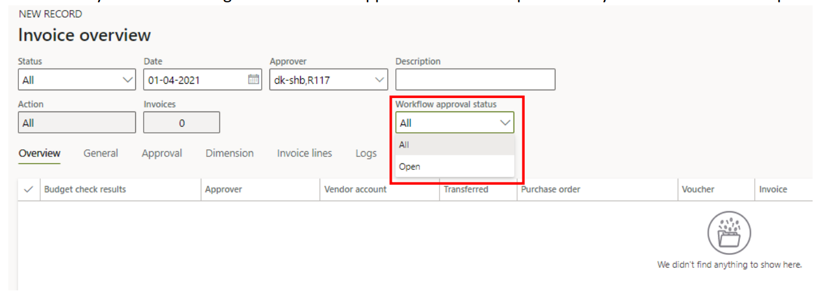Click into the Description text field
This screenshot has width=825, height=301.
[475, 80]
